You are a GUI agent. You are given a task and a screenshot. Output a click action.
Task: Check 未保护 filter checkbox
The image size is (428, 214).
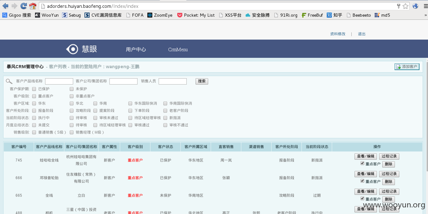(72, 89)
